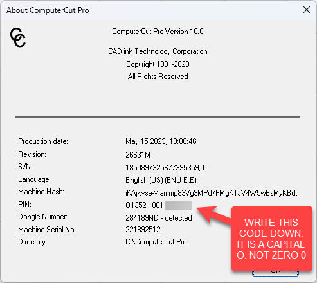Click the Directory path C:\ComputerCut Pro

pyautogui.click(x=156, y=242)
